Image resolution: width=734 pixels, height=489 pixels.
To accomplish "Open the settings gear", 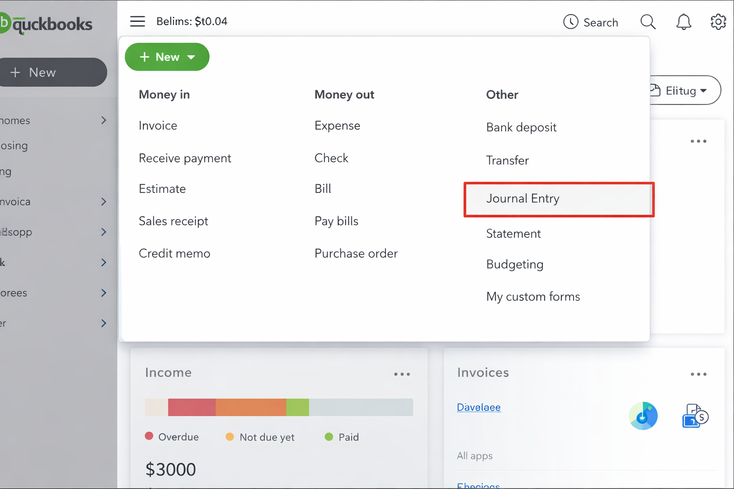I will pos(718,21).
